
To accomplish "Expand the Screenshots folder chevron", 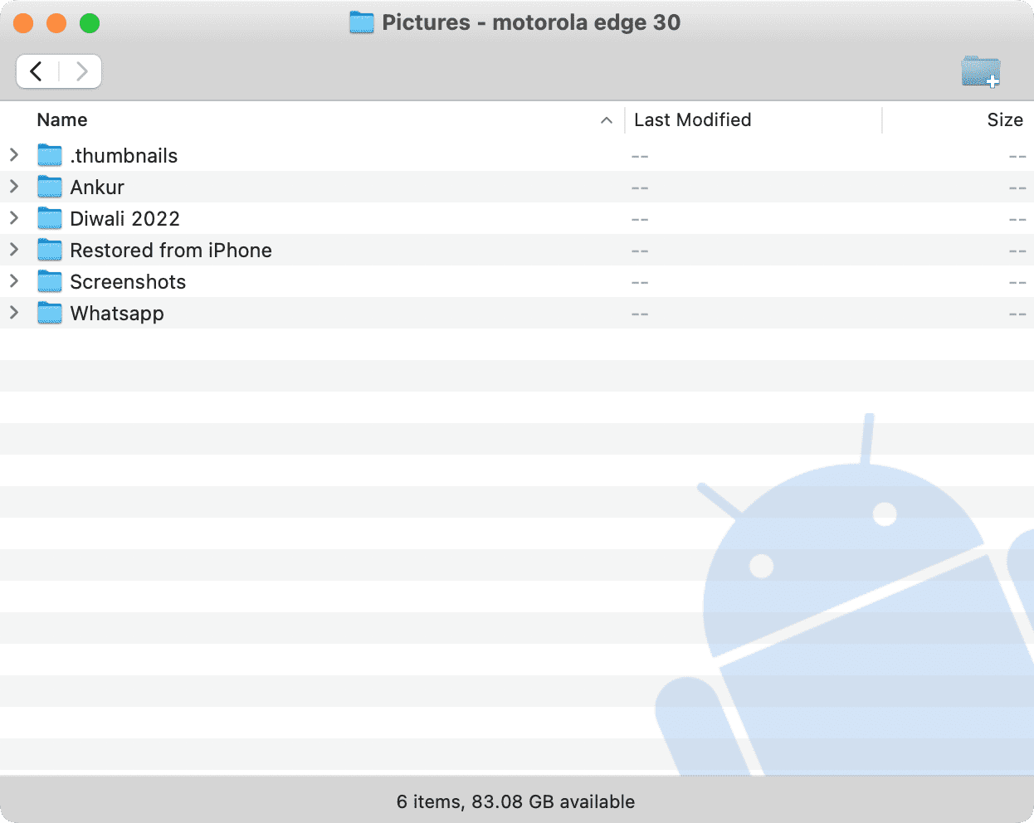I will click(14, 281).
